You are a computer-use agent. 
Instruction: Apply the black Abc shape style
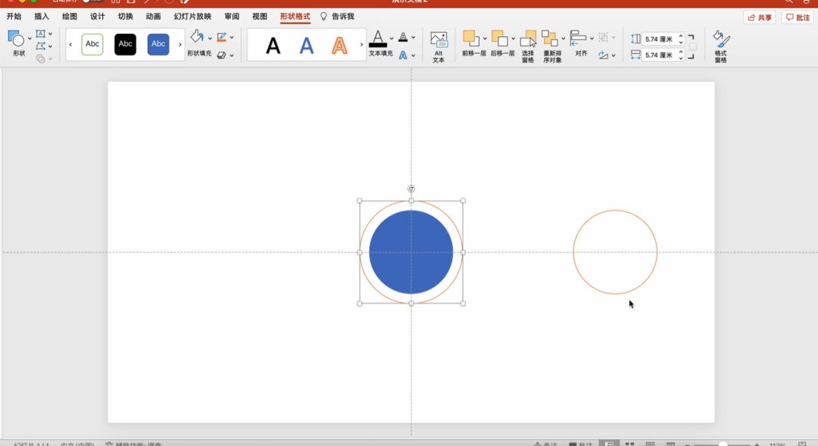point(125,45)
